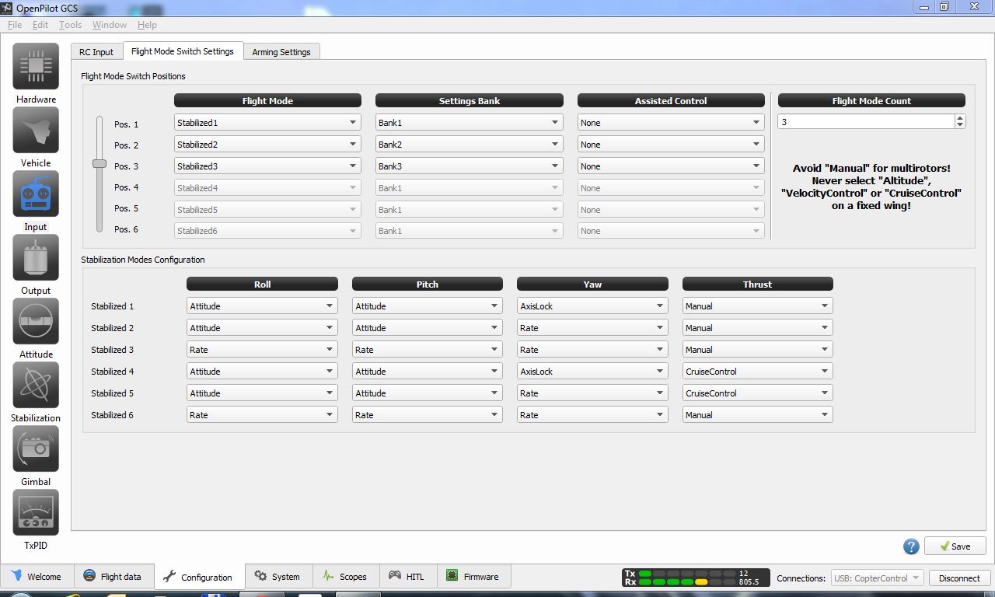Click the blue help question icon
995x597 pixels.
[x=912, y=546]
